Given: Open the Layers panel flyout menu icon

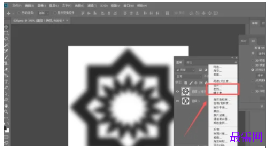Looking at the screenshot, I should point(236,62).
